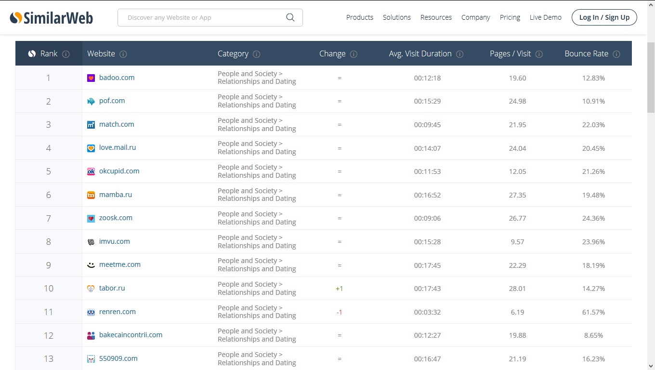Open the Live Demo page

[546, 17]
